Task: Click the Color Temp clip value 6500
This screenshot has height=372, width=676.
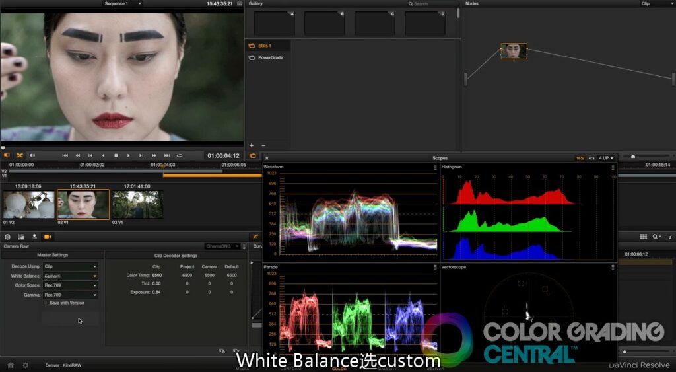Action: 157,275
